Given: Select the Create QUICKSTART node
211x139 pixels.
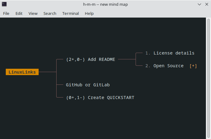Looking at the screenshot, I should 111,98.
